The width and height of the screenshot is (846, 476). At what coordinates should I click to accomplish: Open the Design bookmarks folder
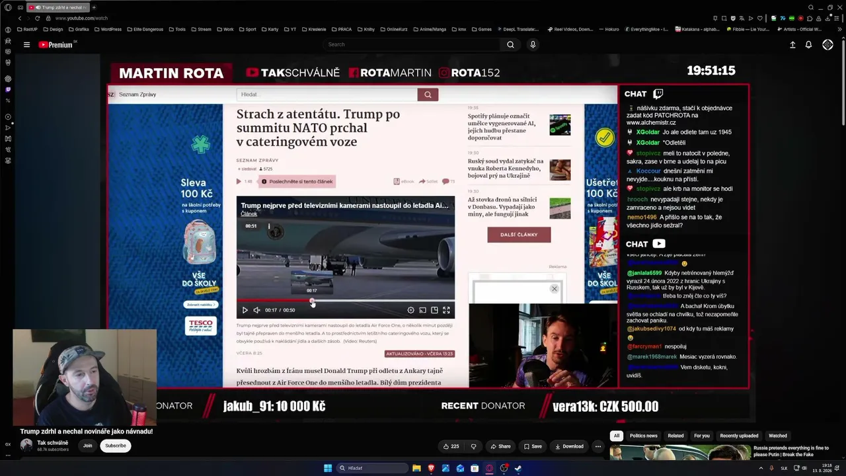pos(52,29)
